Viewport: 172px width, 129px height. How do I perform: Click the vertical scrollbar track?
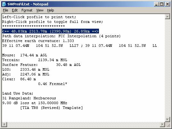coord(168,68)
